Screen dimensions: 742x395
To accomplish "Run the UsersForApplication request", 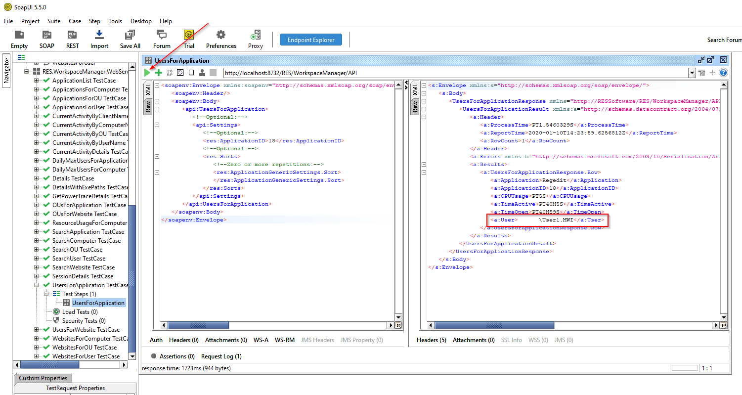I will (147, 73).
